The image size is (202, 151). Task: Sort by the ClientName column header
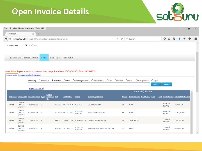click(x=168, y=97)
